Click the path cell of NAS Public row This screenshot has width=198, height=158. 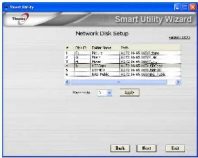click(x=150, y=74)
